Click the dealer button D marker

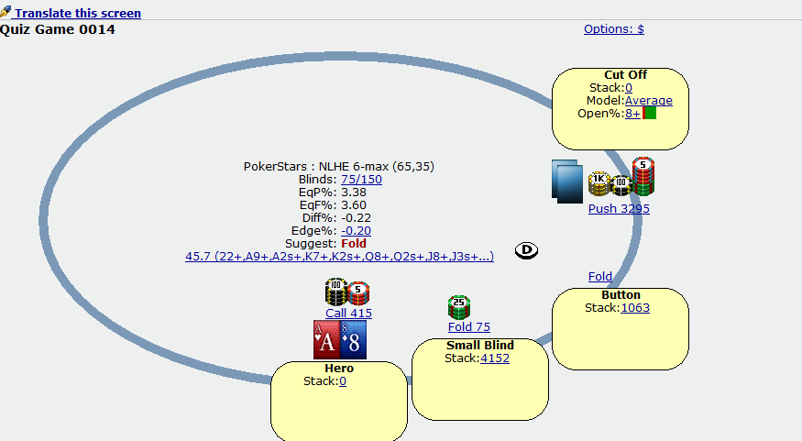point(526,250)
